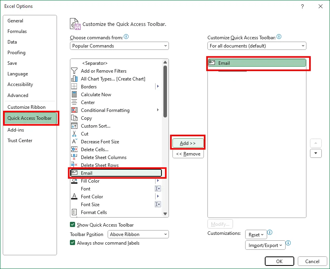
Task: Open the Import/Export dropdown
Action: coord(265,245)
